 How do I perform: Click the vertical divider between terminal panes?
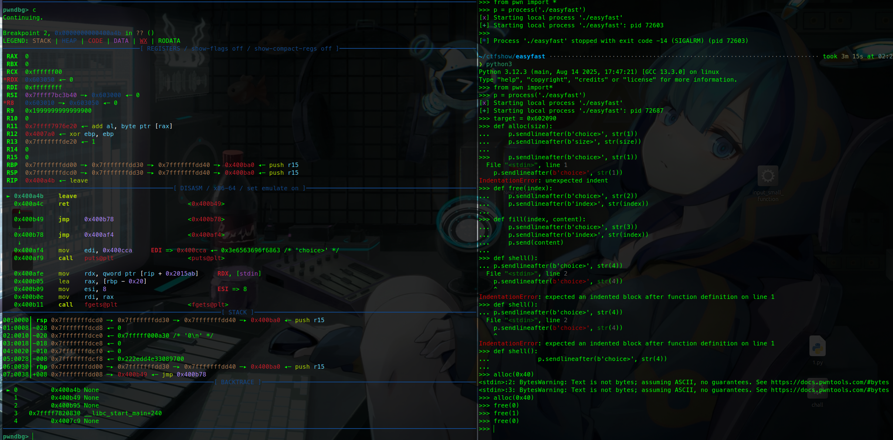coord(477,222)
